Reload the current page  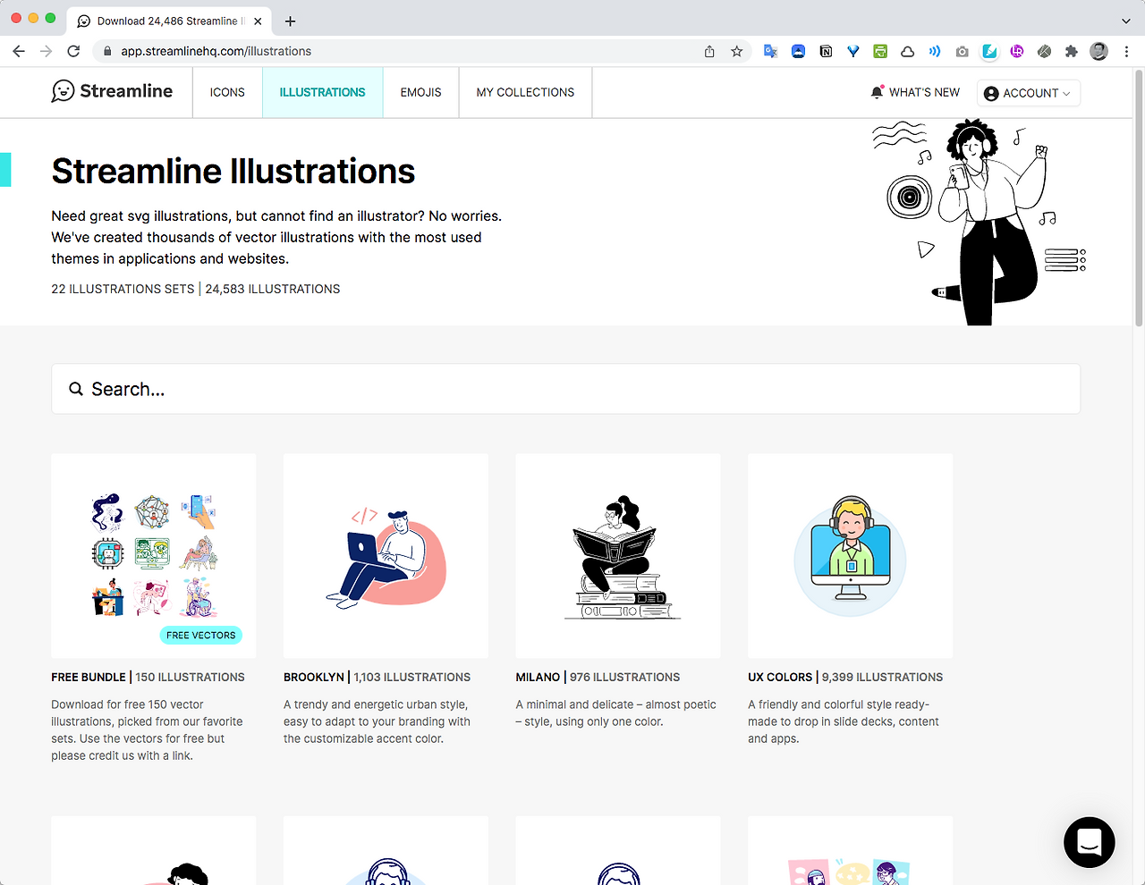pyautogui.click(x=73, y=52)
